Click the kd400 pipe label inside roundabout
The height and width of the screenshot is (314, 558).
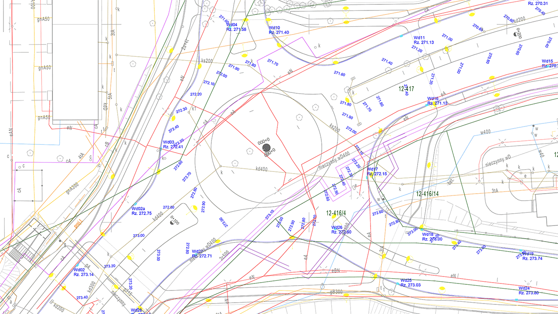[x=262, y=169]
